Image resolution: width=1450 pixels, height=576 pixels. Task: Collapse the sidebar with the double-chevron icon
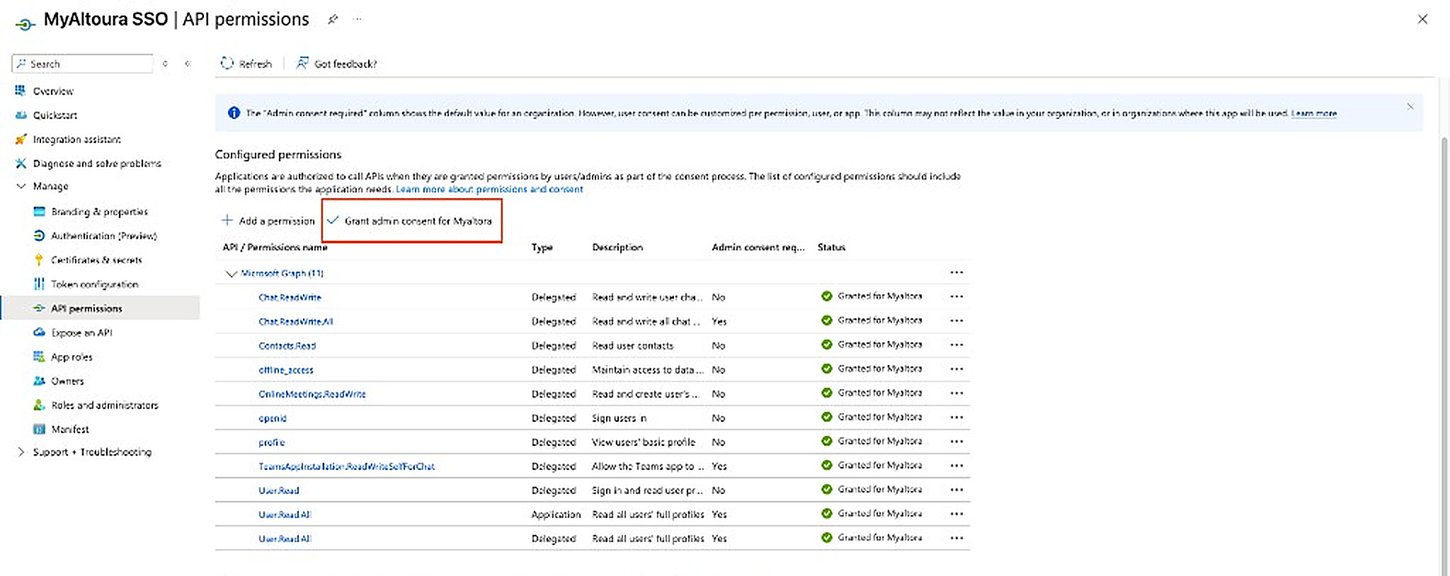tap(188, 64)
